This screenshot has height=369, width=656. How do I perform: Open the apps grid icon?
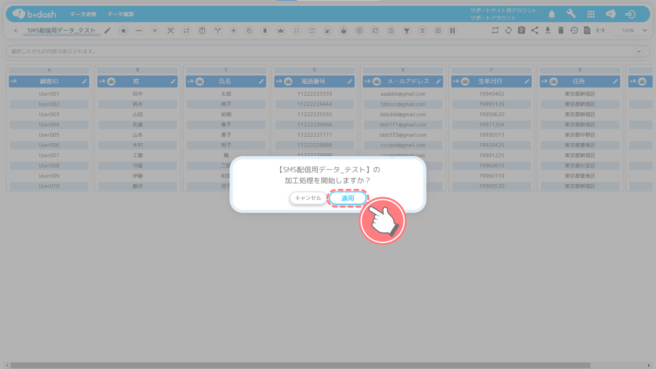pos(591,14)
